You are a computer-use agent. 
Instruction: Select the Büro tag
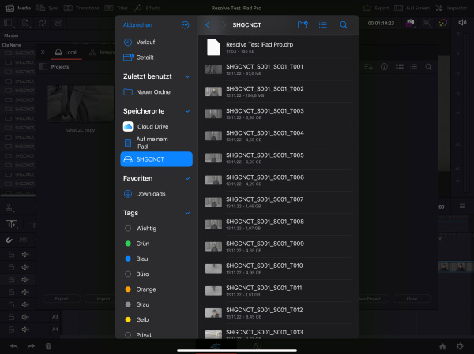156,274
